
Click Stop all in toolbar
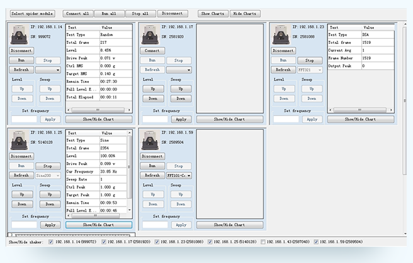tap(140, 14)
